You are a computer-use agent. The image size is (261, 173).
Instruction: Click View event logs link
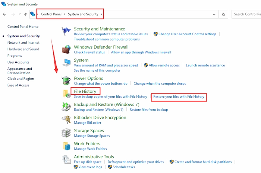[90, 167]
